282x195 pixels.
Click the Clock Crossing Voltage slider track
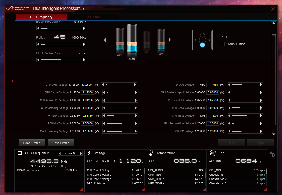120,131
